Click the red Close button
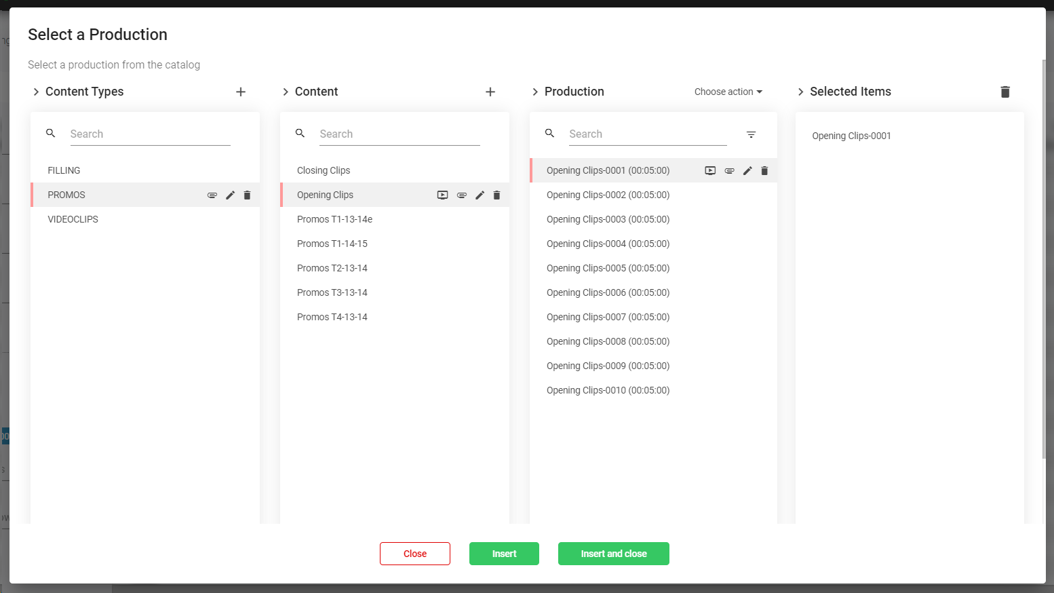The image size is (1054, 593). pos(414,554)
